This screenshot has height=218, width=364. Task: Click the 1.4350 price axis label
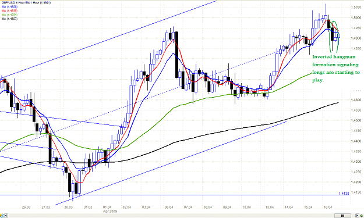click(x=356, y=151)
